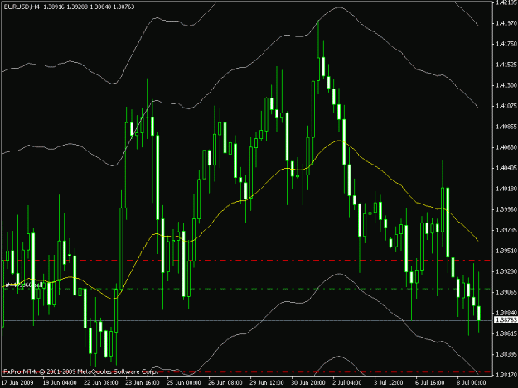This screenshot has width=518, height=388.
Task: Click price axis label 1.41970
Action: coord(506,23)
